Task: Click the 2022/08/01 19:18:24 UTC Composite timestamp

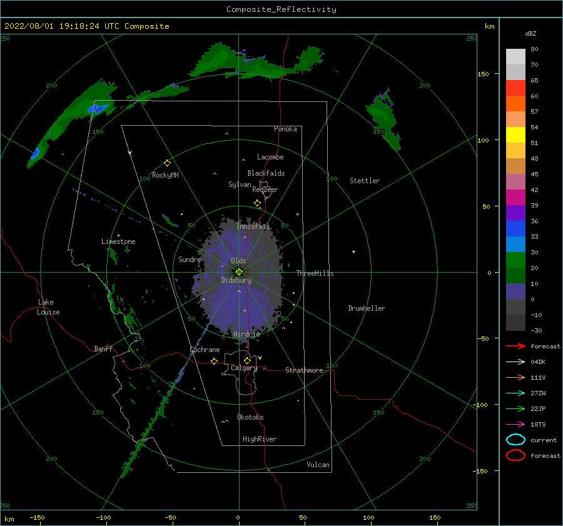Action: (86, 26)
